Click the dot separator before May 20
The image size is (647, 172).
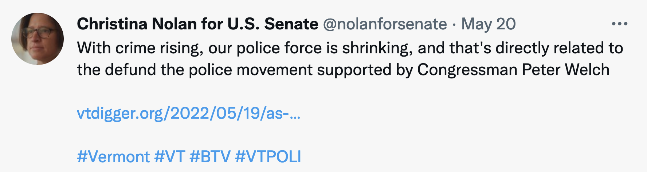(x=454, y=24)
